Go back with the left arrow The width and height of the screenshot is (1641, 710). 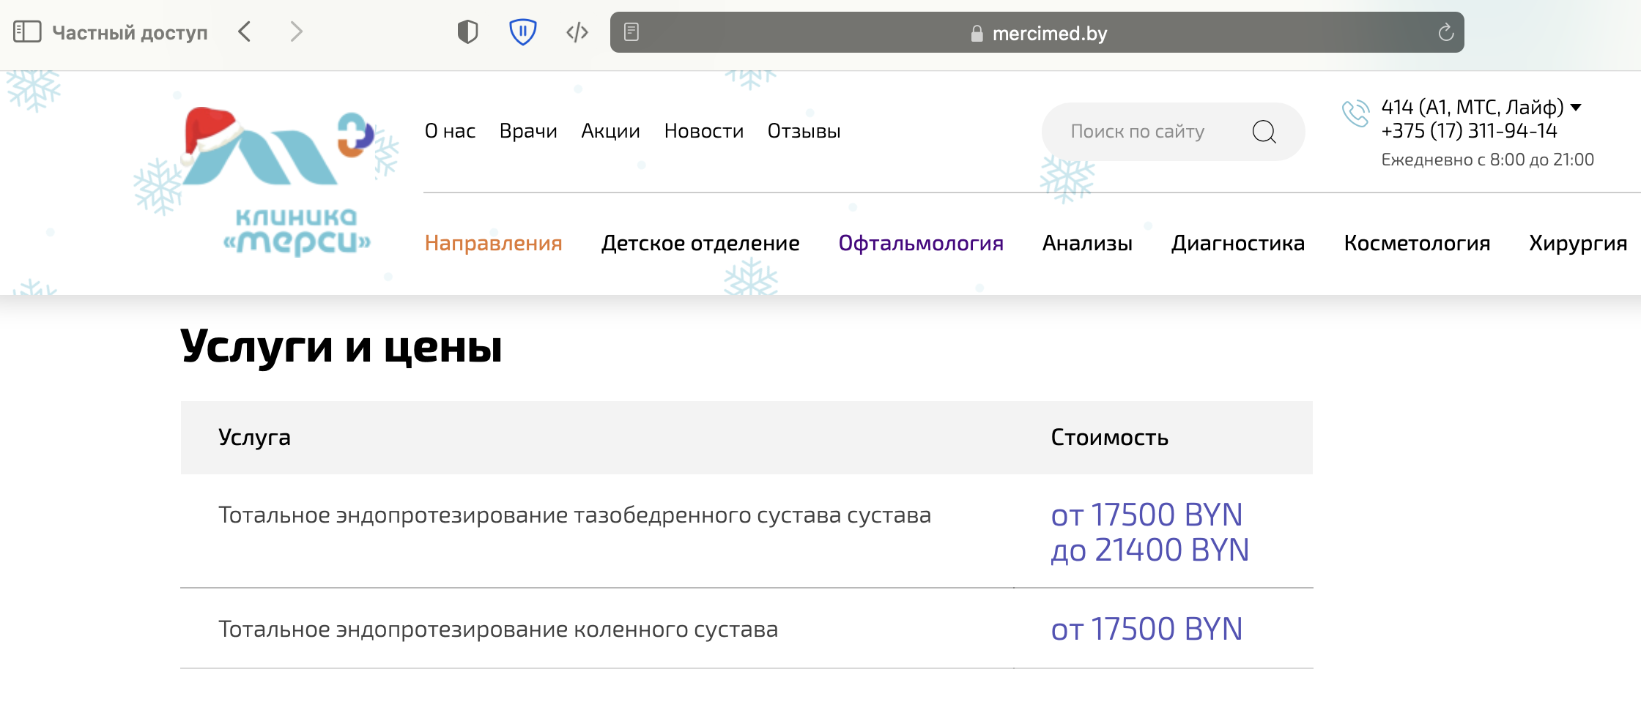click(x=245, y=32)
